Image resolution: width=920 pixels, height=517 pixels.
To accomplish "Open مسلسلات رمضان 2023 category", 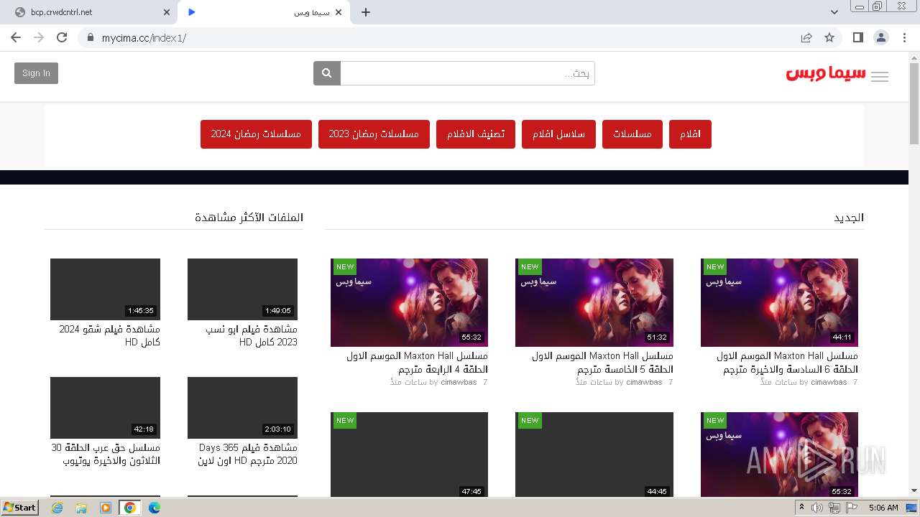I will click(374, 134).
